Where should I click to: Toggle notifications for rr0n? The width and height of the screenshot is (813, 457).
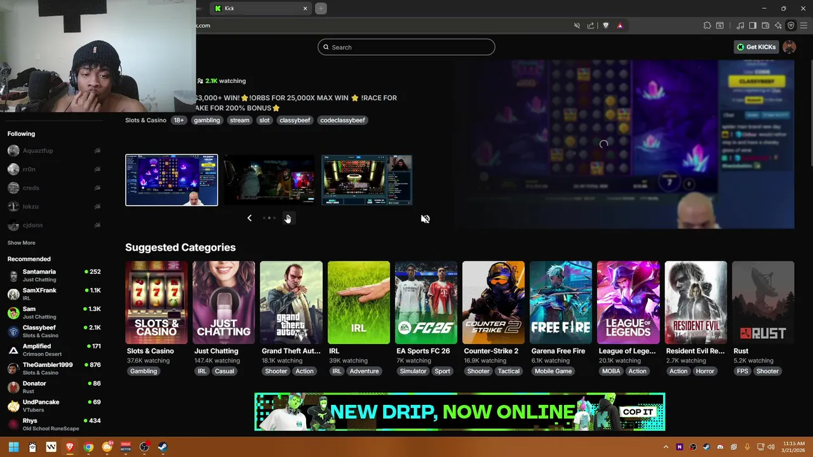(97, 169)
